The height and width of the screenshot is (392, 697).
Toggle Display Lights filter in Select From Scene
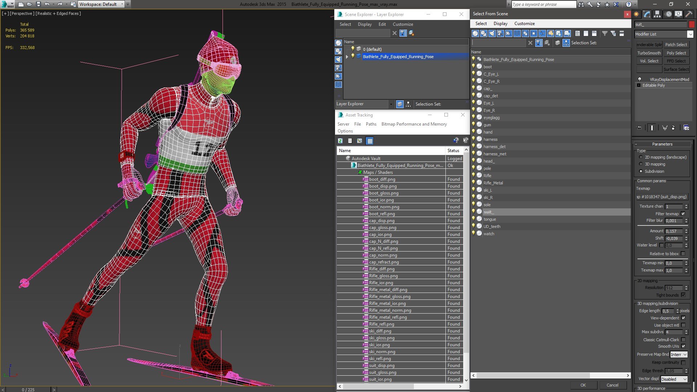coord(492,33)
